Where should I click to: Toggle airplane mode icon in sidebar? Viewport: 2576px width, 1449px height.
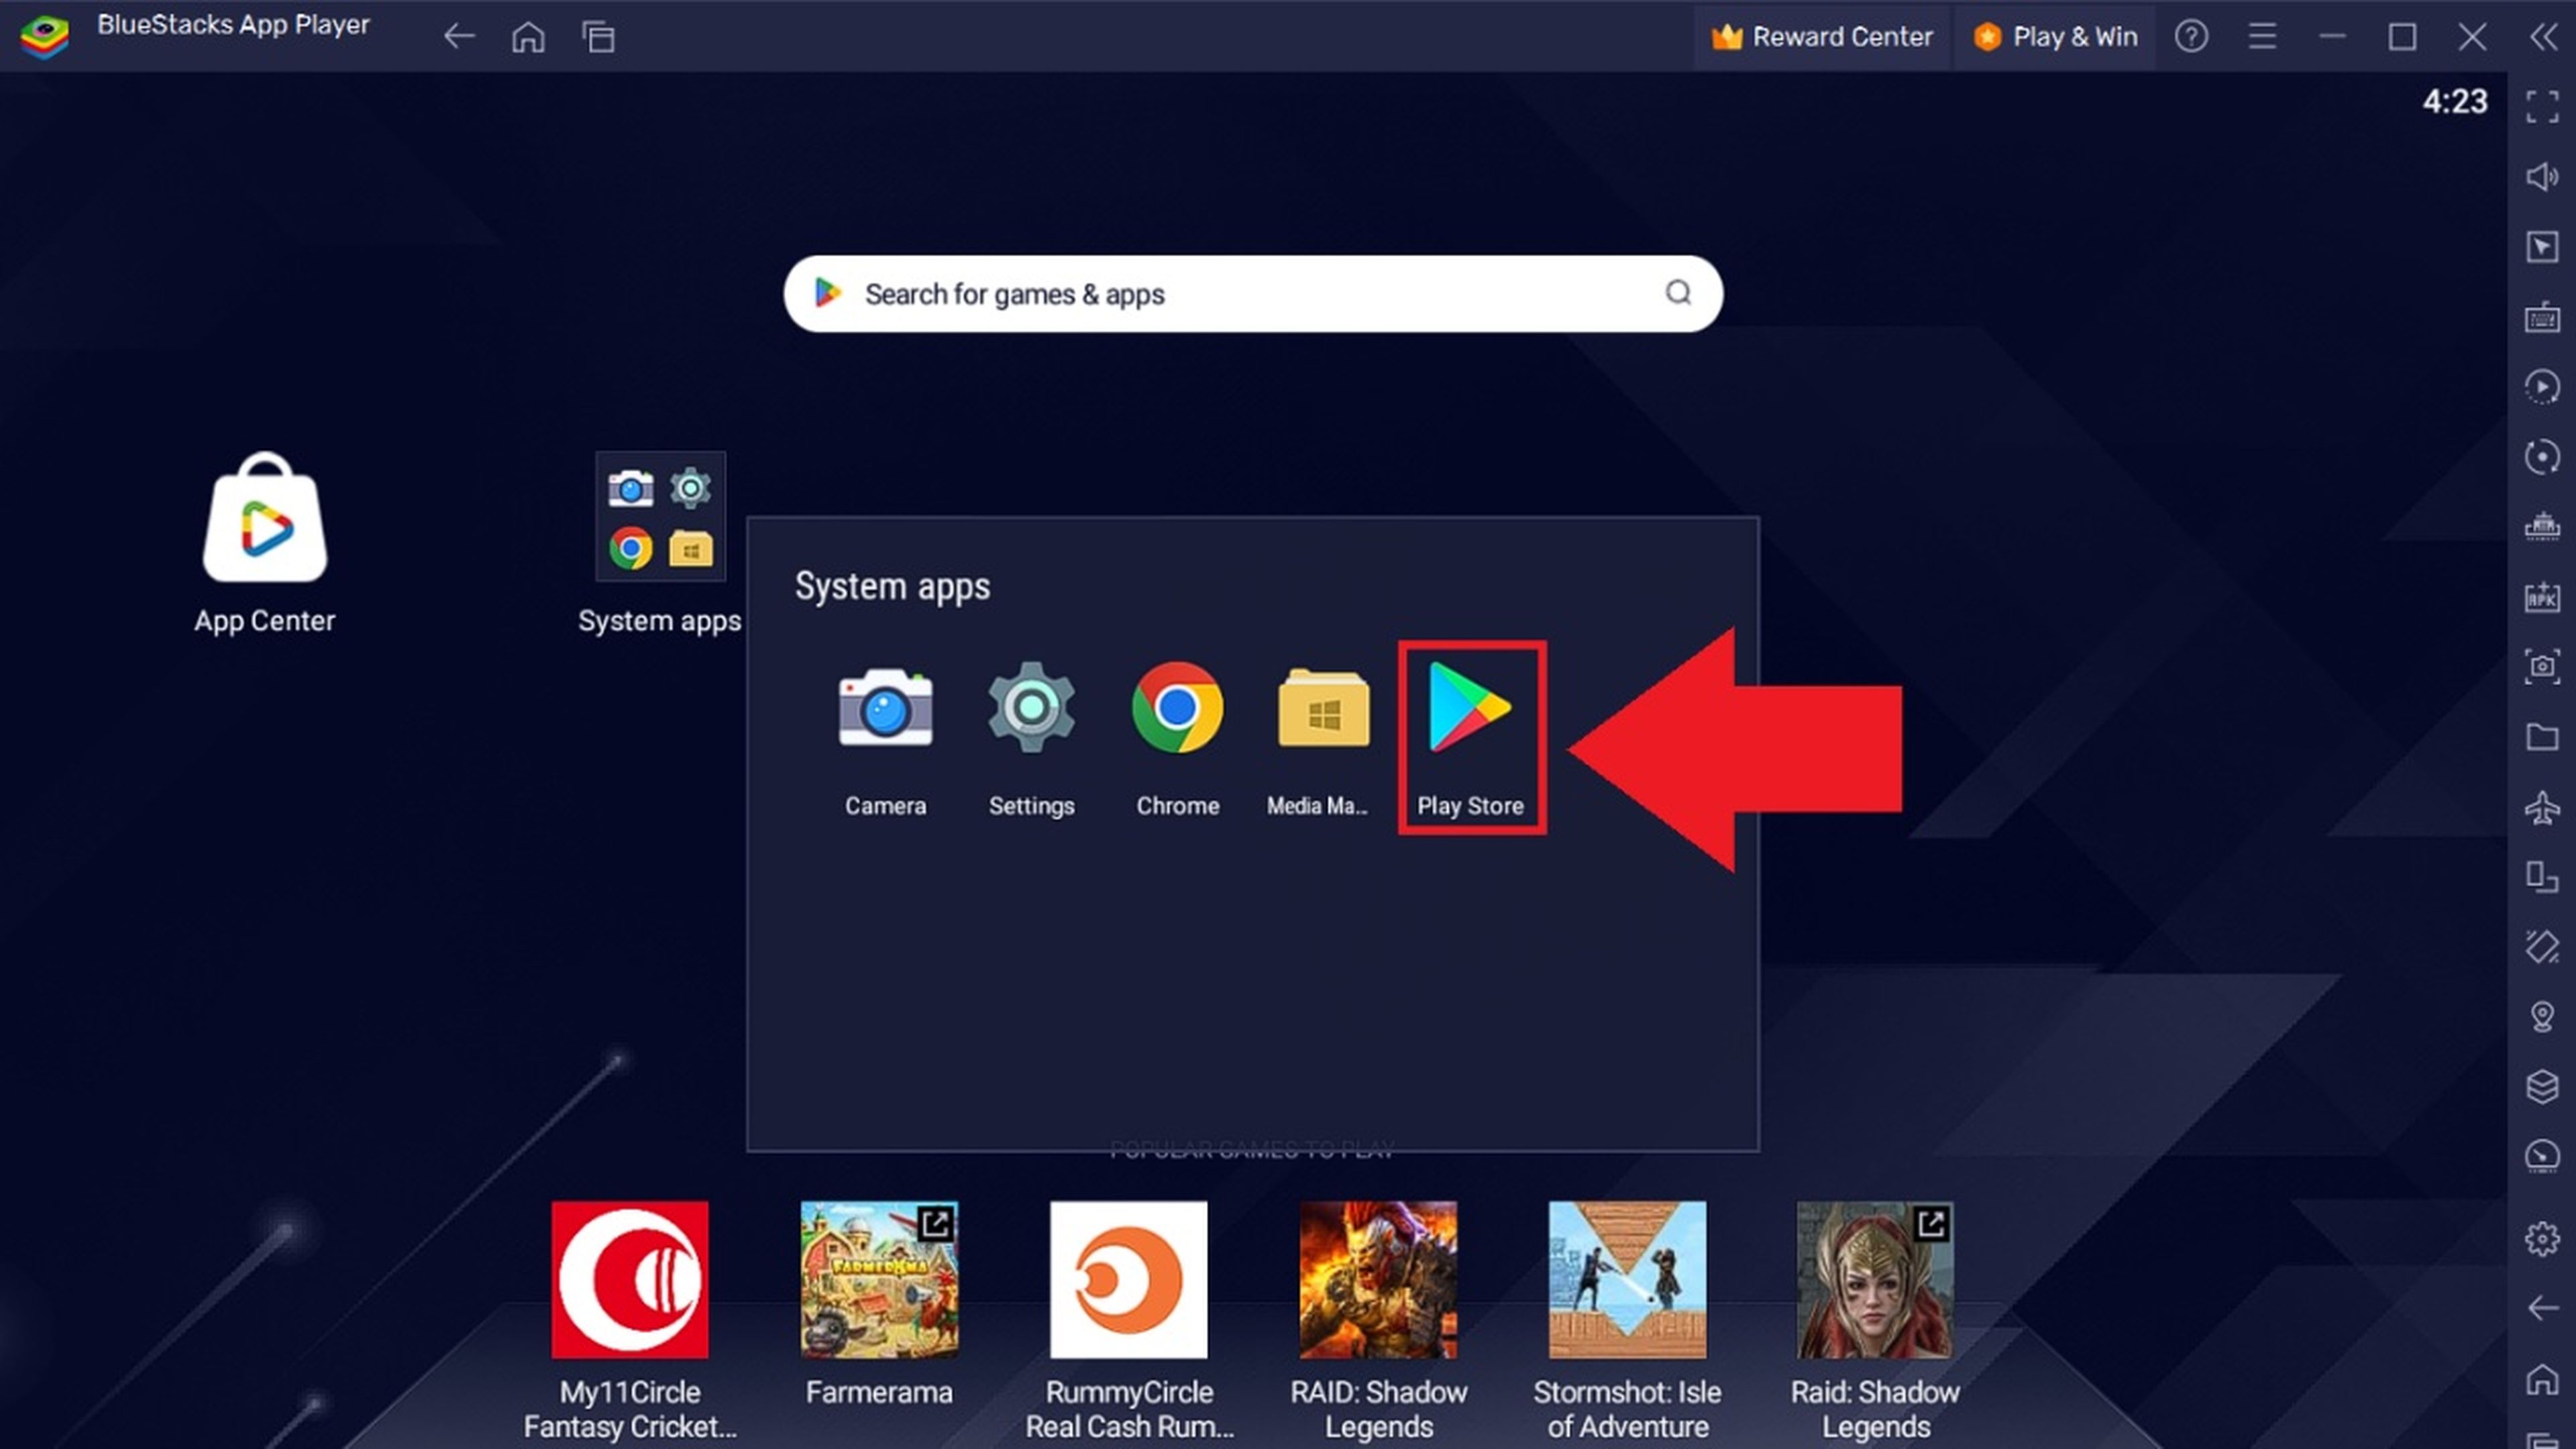2542,807
